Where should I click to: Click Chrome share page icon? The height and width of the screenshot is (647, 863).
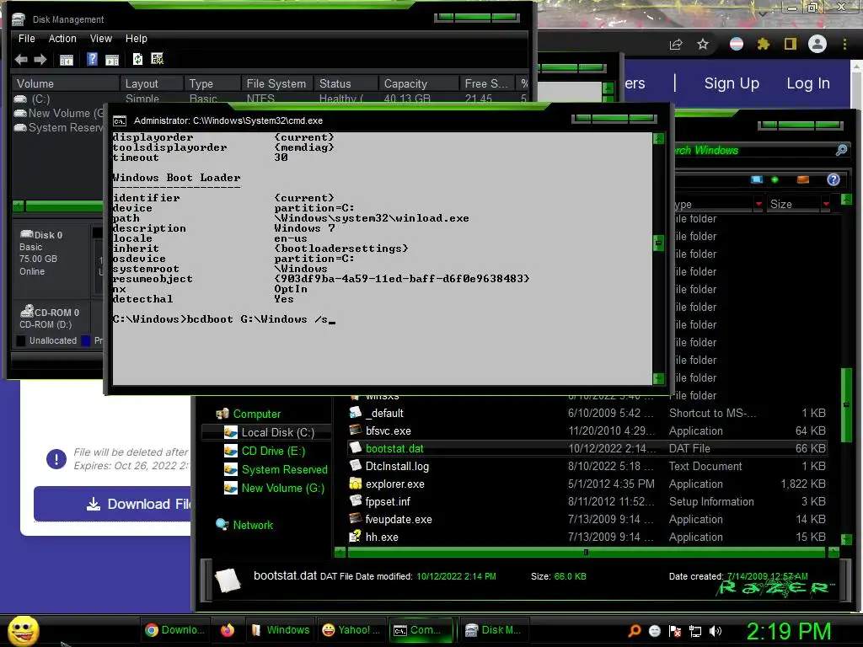tap(676, 44)
